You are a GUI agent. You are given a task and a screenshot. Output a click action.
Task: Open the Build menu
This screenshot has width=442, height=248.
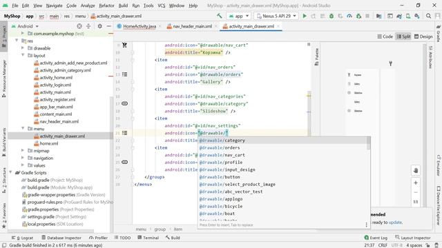[x=123, y=6]
